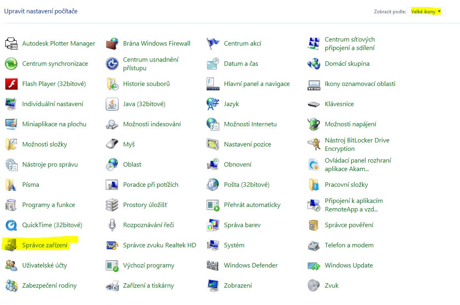This screenshot has width=460, height=305.
Task: Open the Uživatelské účty link
Action: (44, 265)
